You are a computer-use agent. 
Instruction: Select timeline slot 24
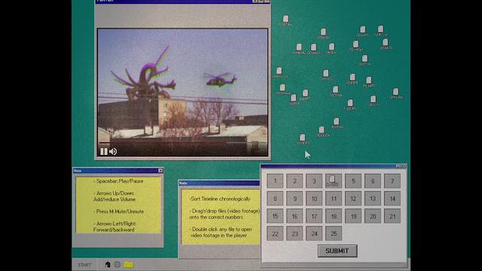click(314, 233)
